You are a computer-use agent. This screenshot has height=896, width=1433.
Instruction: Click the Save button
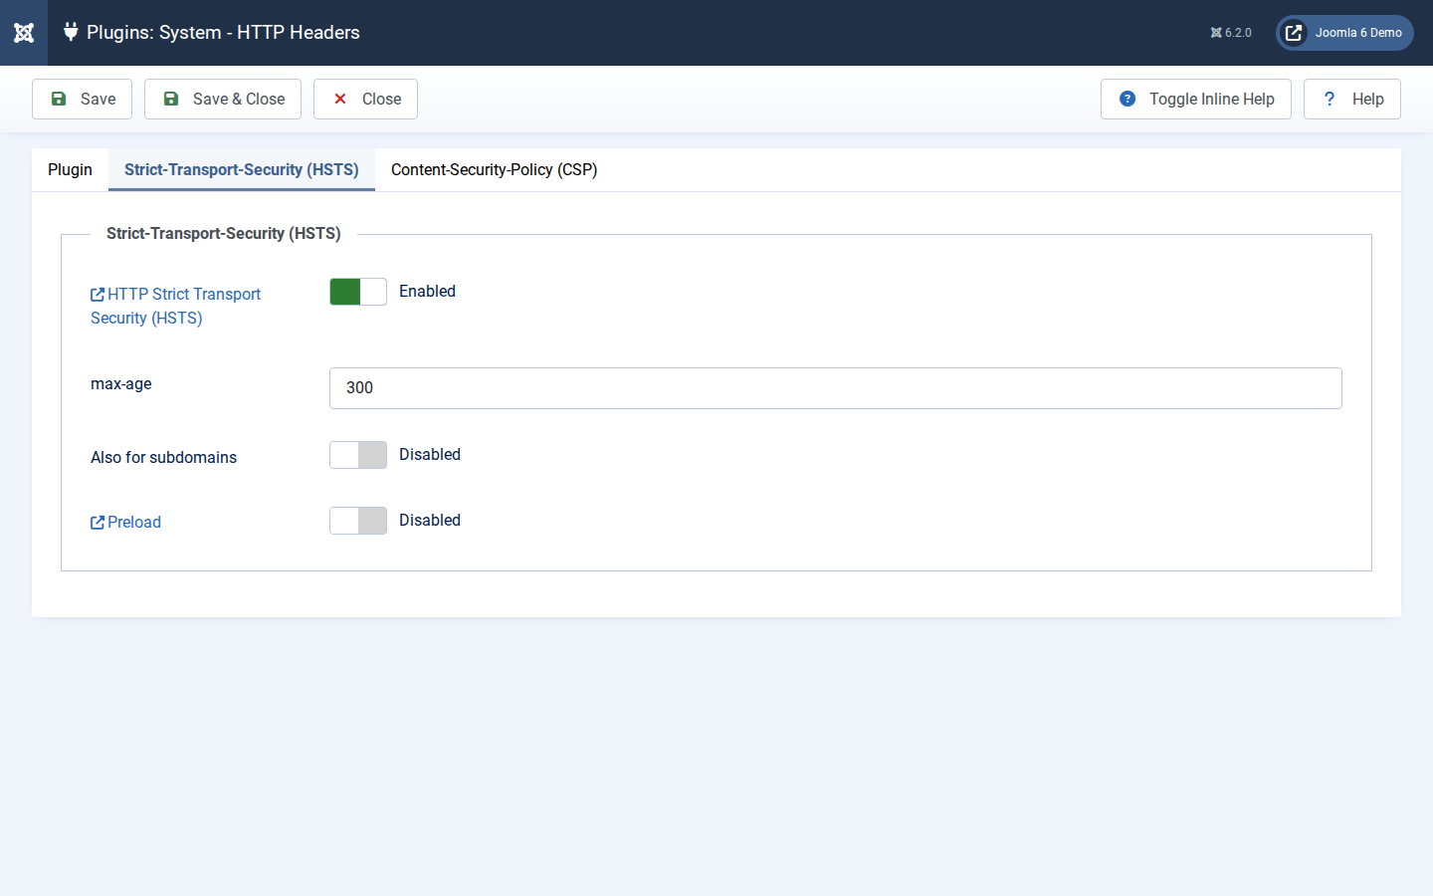82,99
